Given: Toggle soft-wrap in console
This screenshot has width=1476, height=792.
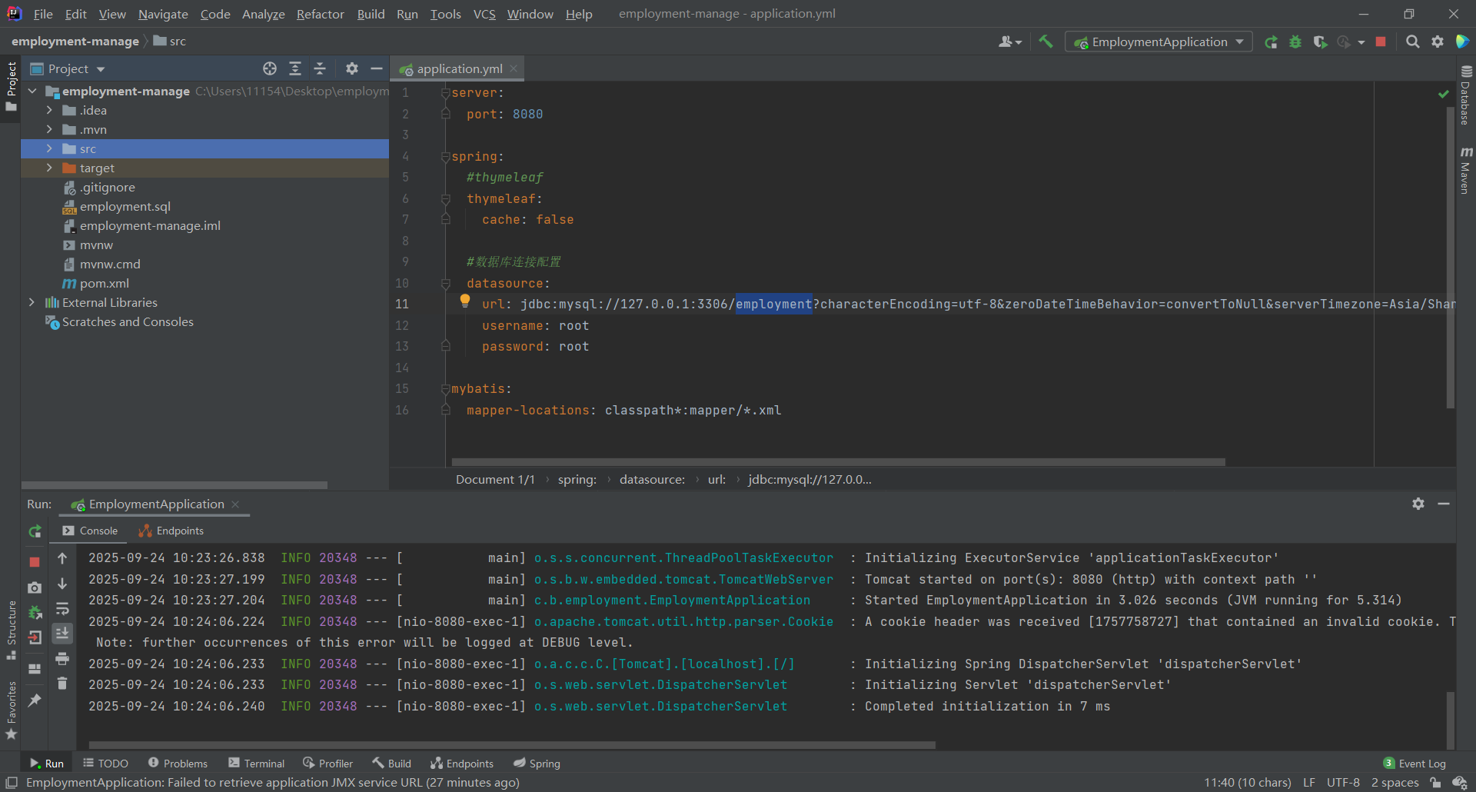Looking at the screenshot, I should (x=62, y=608).
